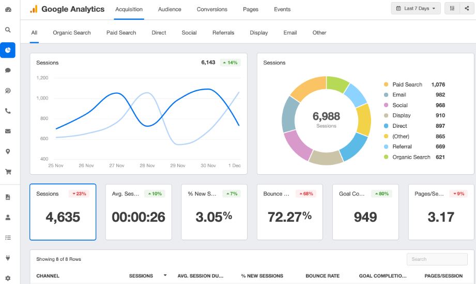
Task: Select the % New Sessions 3.05% card
Action: (214, 212)
